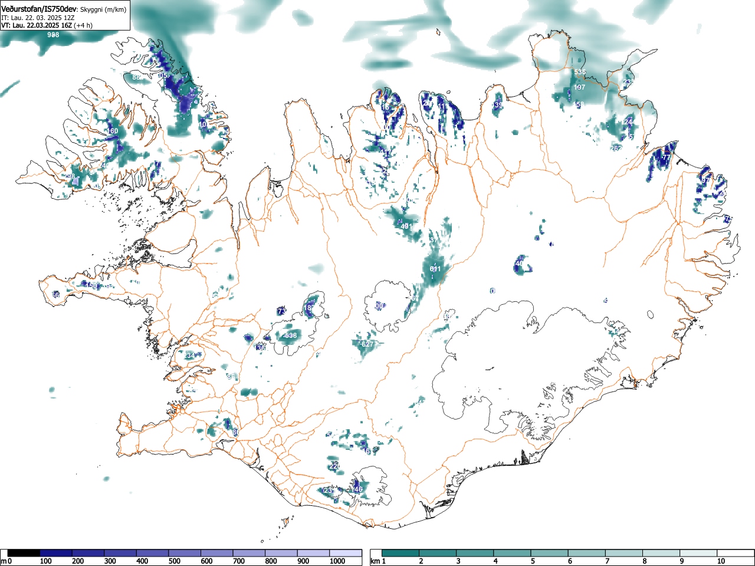
Task: Click the 300–400 m legend color swatch
Action: point(120,553)
